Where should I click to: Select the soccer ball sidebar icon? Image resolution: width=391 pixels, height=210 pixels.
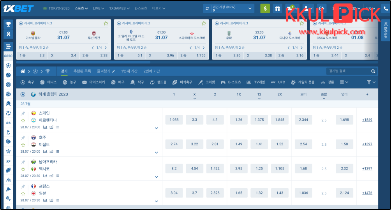(8, 65)
